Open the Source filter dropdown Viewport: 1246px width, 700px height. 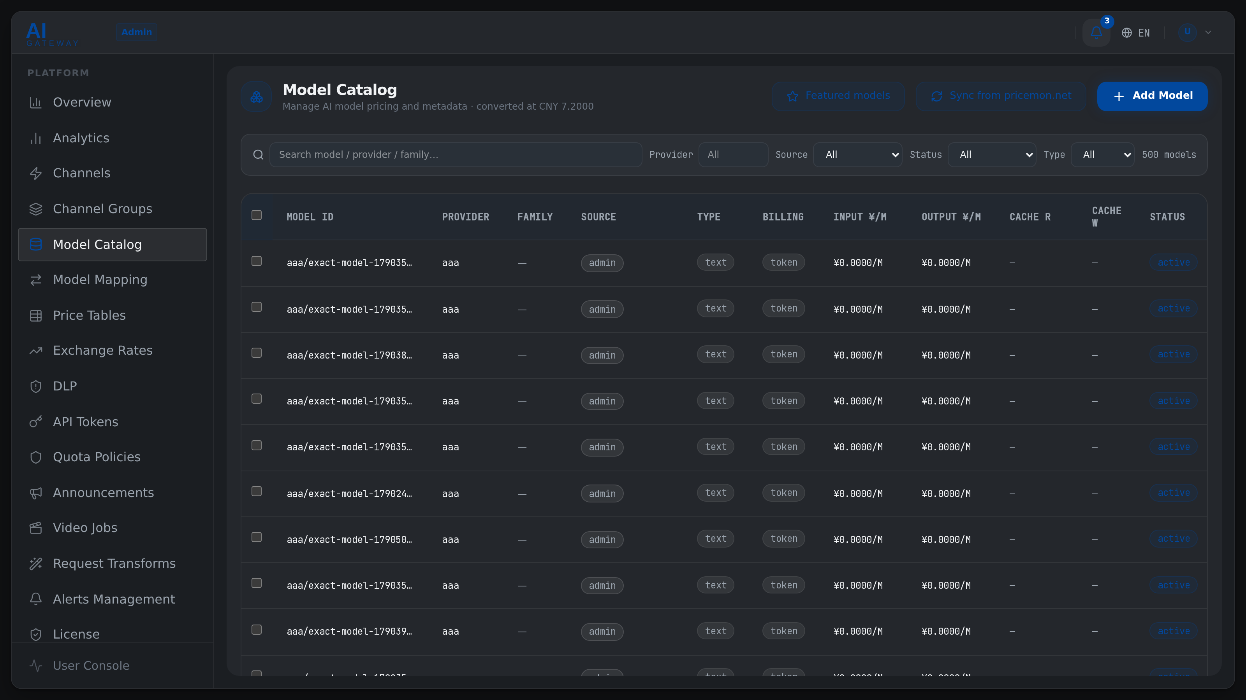pyautogui.click(x=857, y=155)
